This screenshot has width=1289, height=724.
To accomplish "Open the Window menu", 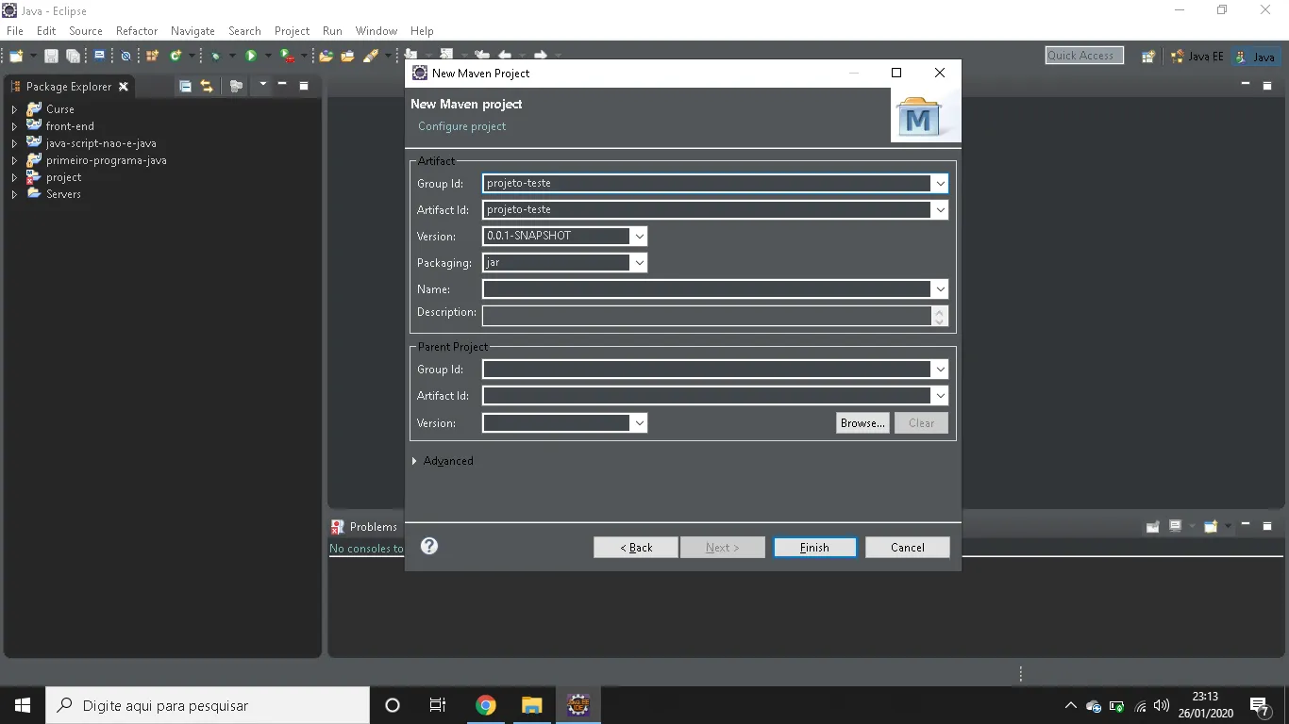I will (377, 31).
